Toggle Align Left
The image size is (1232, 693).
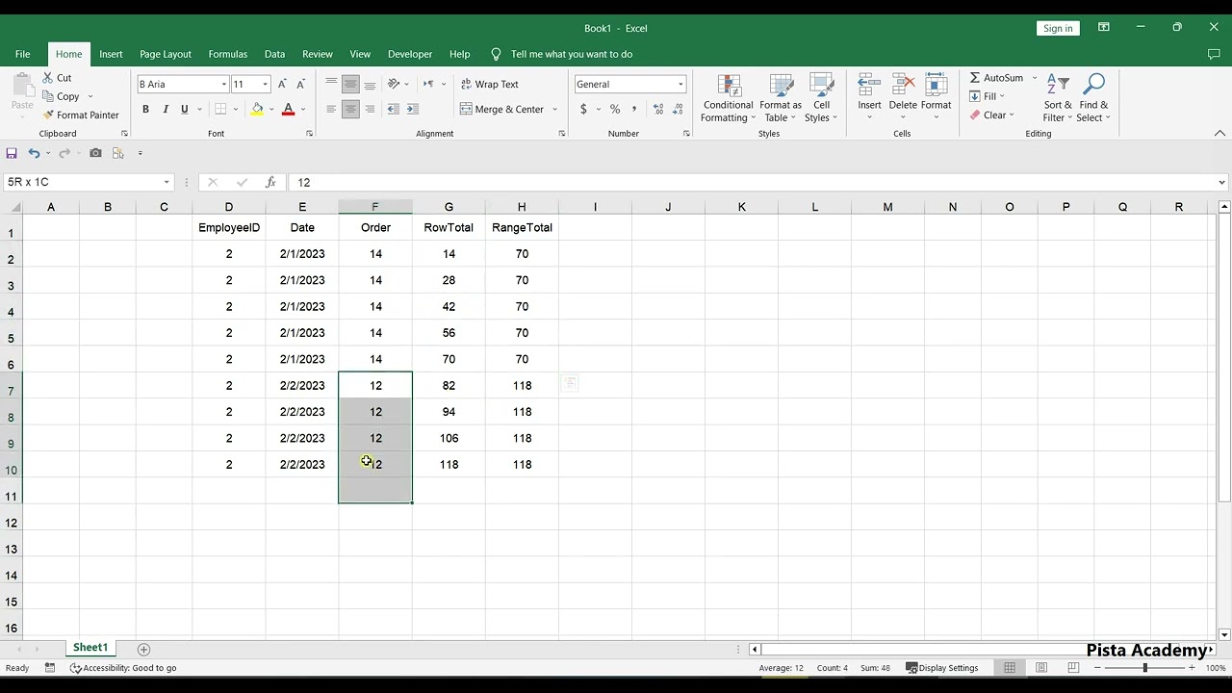click(x=331, y=109)
